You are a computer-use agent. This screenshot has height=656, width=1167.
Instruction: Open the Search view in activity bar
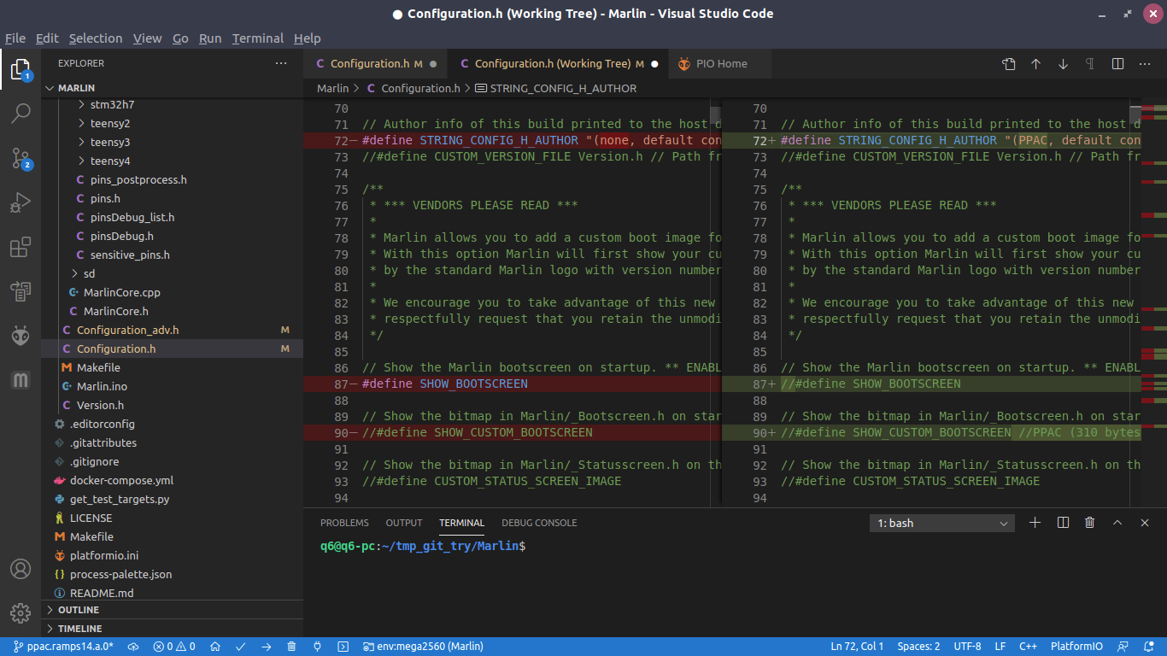pyautogui.click(x=21, y=113)
